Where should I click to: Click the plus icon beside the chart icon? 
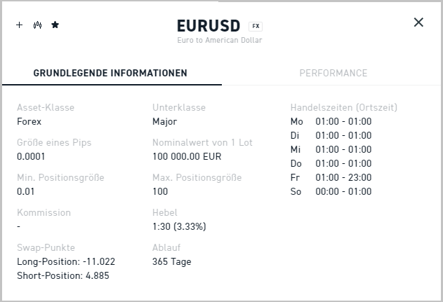[x=19, y=25]
